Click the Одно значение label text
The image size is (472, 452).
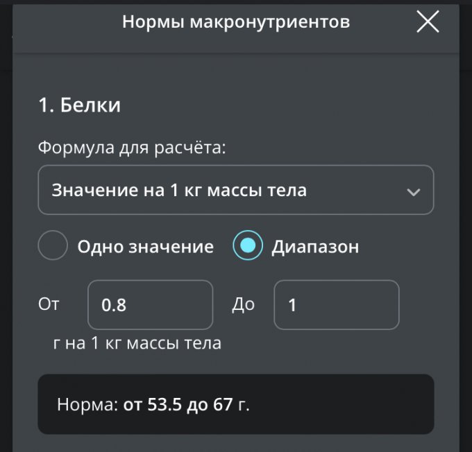(x=145, y=247)
